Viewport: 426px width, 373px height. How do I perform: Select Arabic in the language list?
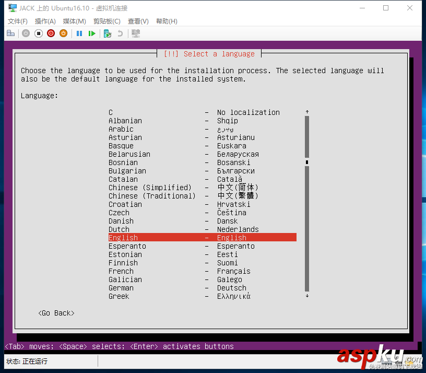point(203,129)
